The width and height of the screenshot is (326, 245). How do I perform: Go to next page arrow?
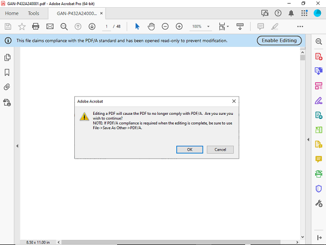click(x=92, y=27)
